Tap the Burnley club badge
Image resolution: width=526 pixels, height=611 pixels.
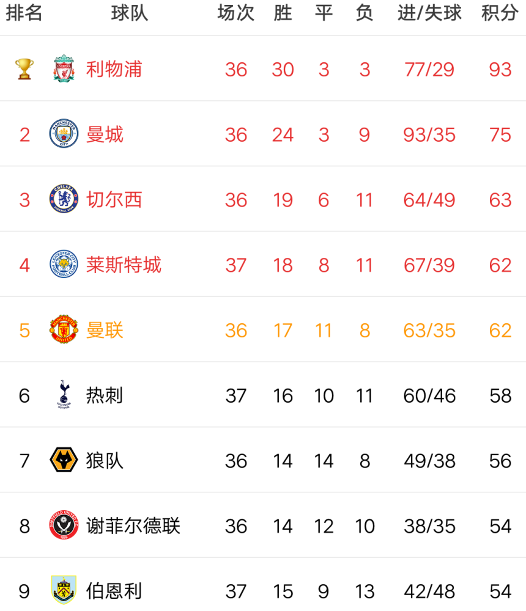point(64,590)
